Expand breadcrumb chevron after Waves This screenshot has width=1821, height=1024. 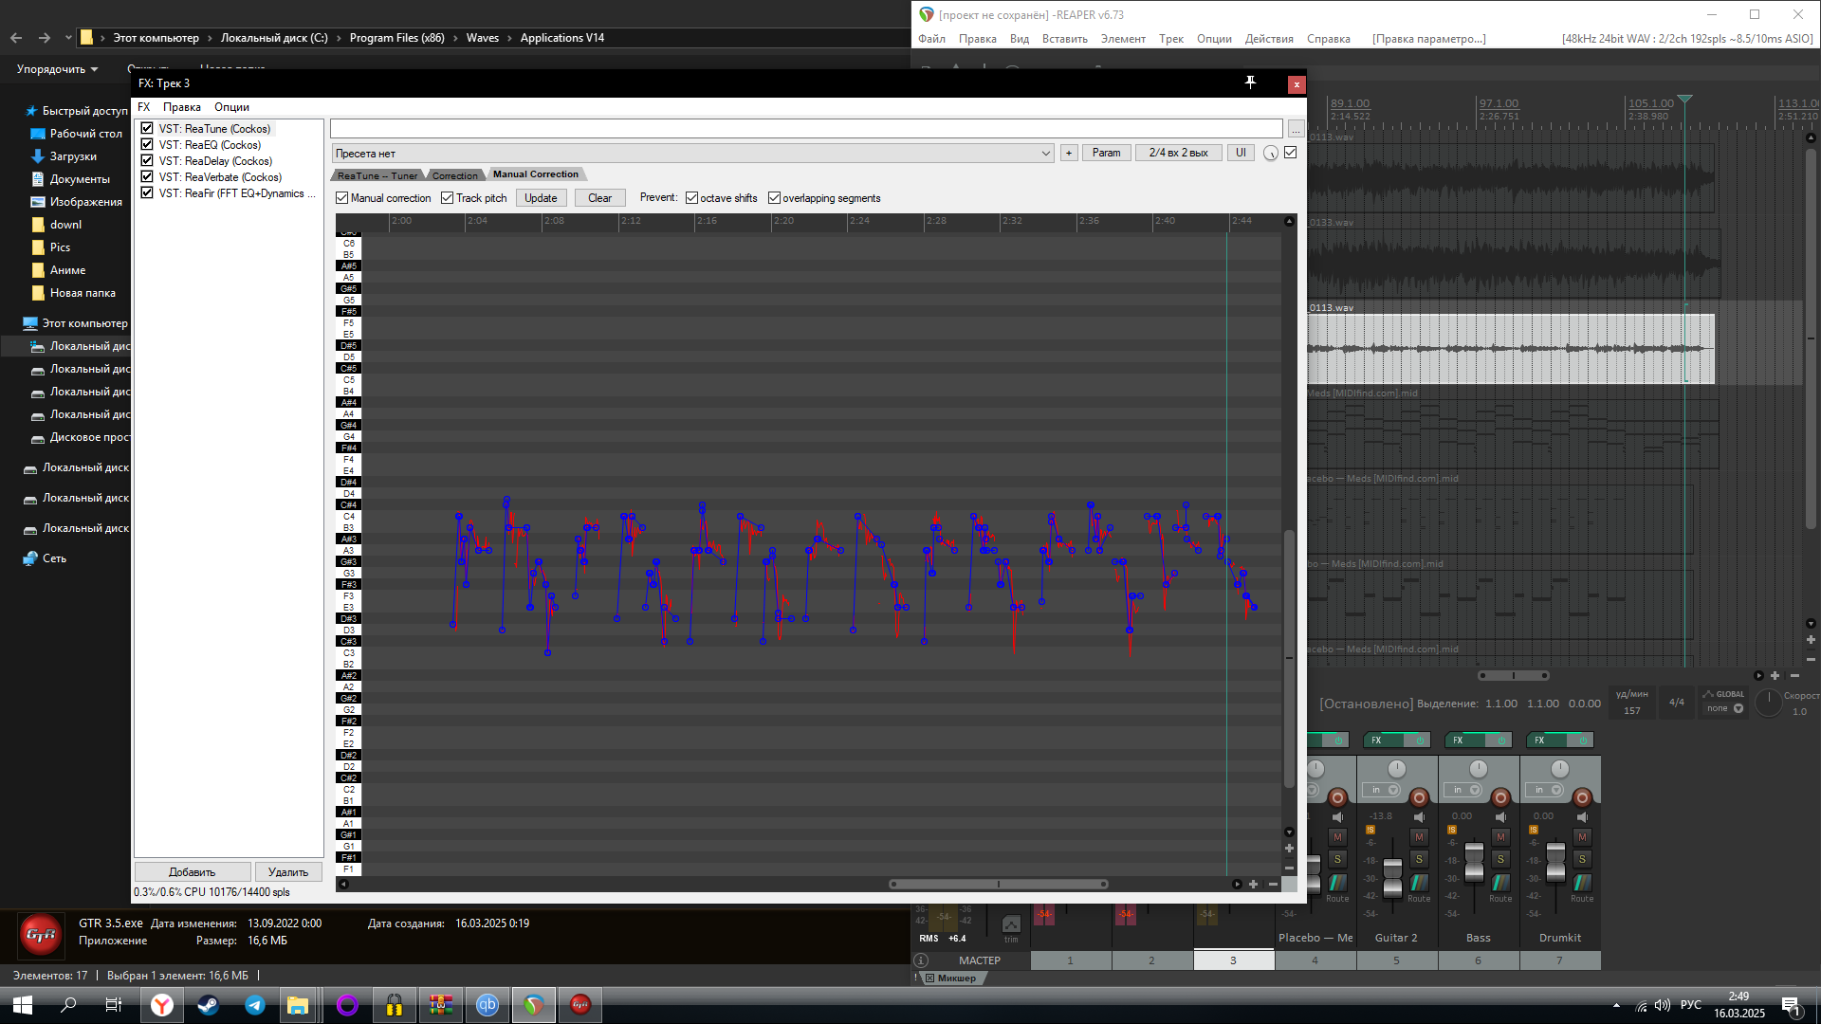[509, 38]
